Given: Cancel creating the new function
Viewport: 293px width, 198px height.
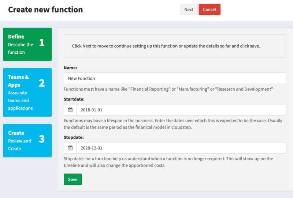Looking at the screenshot, I should (x=209, y=9).
